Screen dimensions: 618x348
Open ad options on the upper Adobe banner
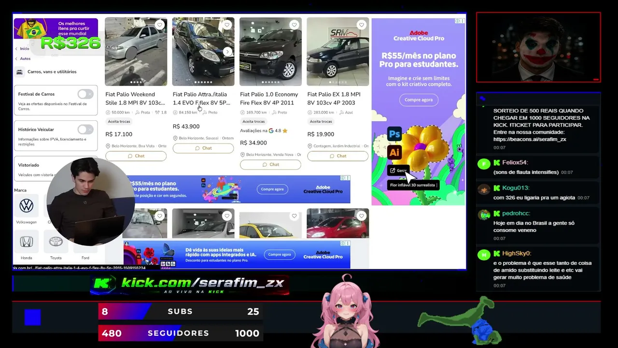[x=347, y=178]
